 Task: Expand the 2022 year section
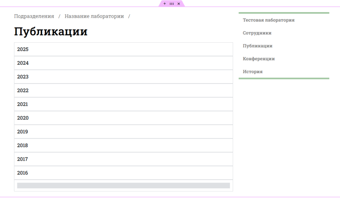[123, 91]
